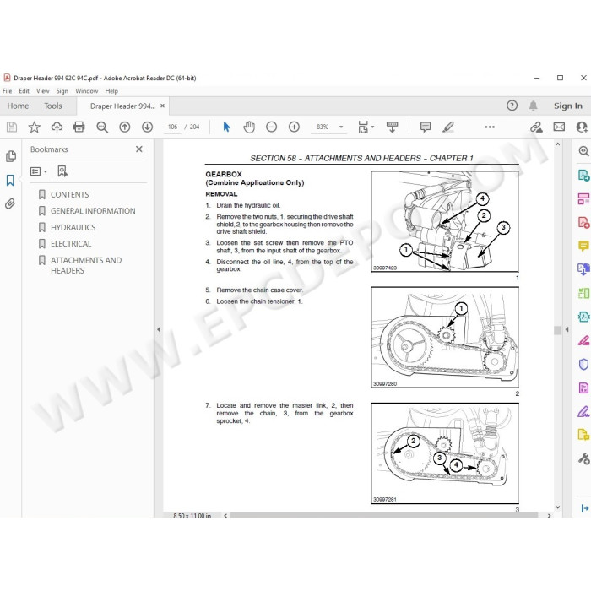The height and width of the screenshot is (591, 591).
Task: Add a sticky note comment
Action: pos(426,127)
